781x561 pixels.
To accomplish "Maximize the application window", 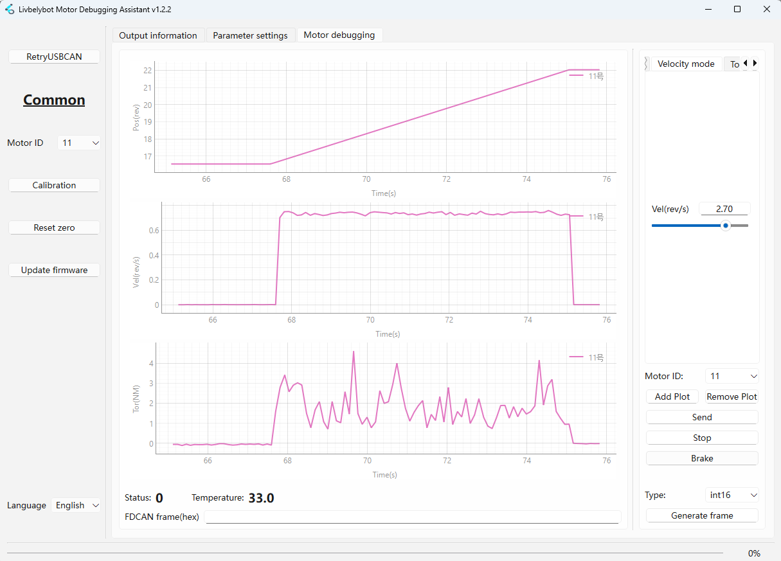I will click(737, 10).
